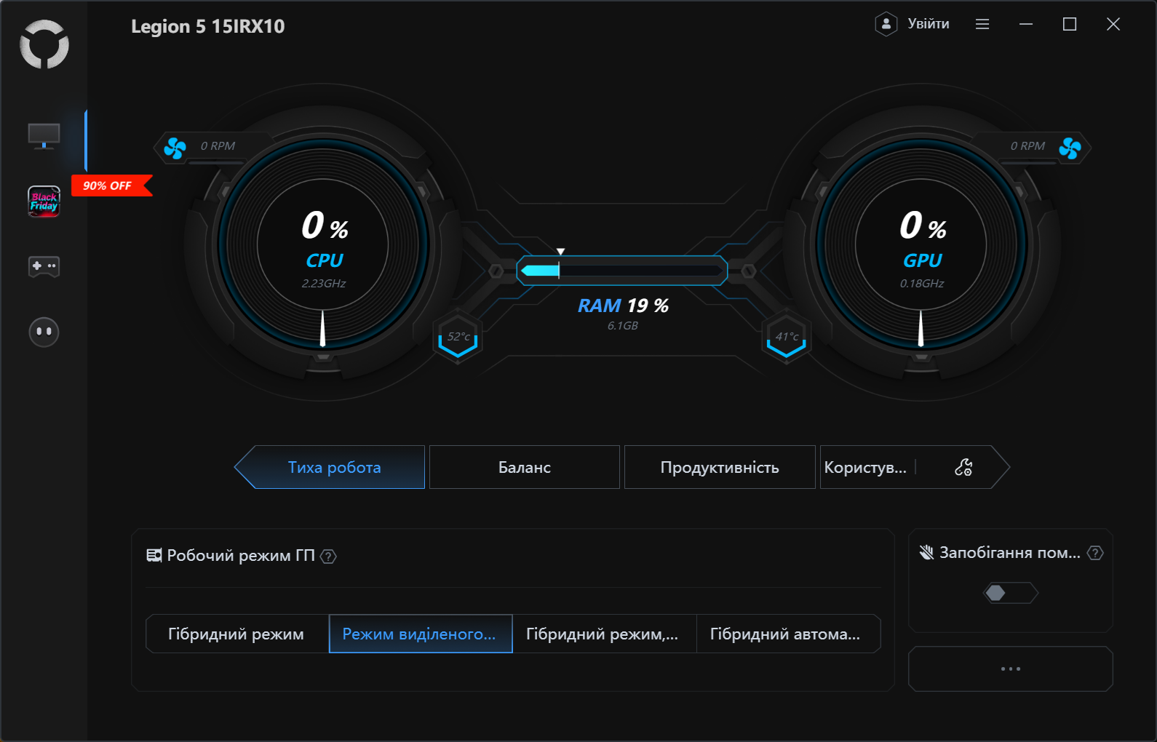Select the Користув... custom mode

(x=866, y=467)
